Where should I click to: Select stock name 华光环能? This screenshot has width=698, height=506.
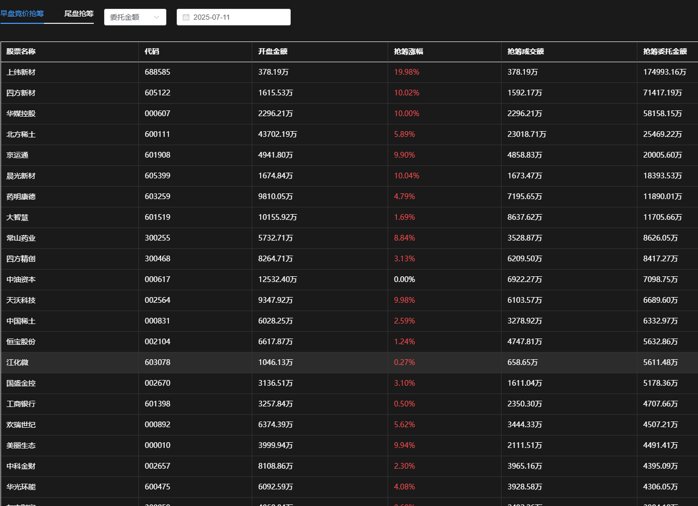coord(21,487)
